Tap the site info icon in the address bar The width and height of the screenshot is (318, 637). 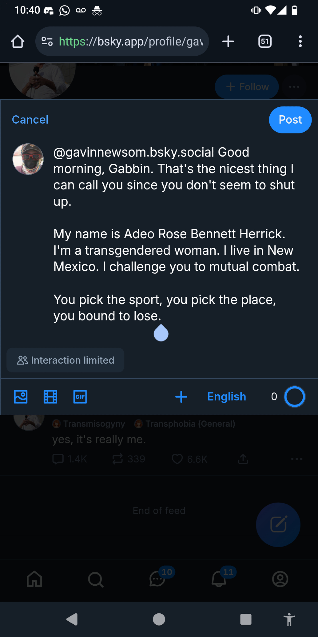tap(47, 41)
